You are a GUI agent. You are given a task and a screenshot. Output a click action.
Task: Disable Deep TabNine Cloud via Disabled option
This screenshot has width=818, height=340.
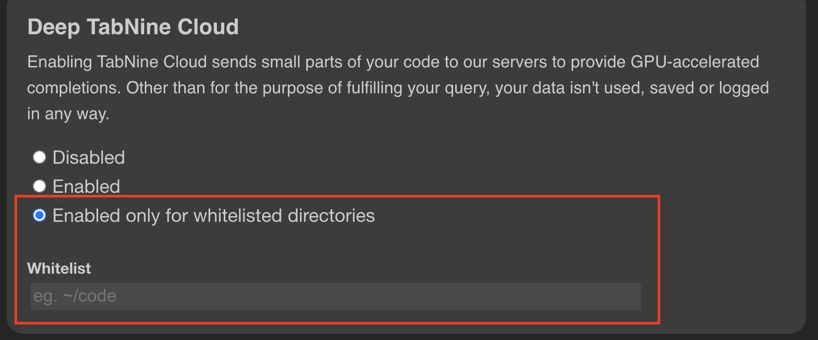(39, 157)
